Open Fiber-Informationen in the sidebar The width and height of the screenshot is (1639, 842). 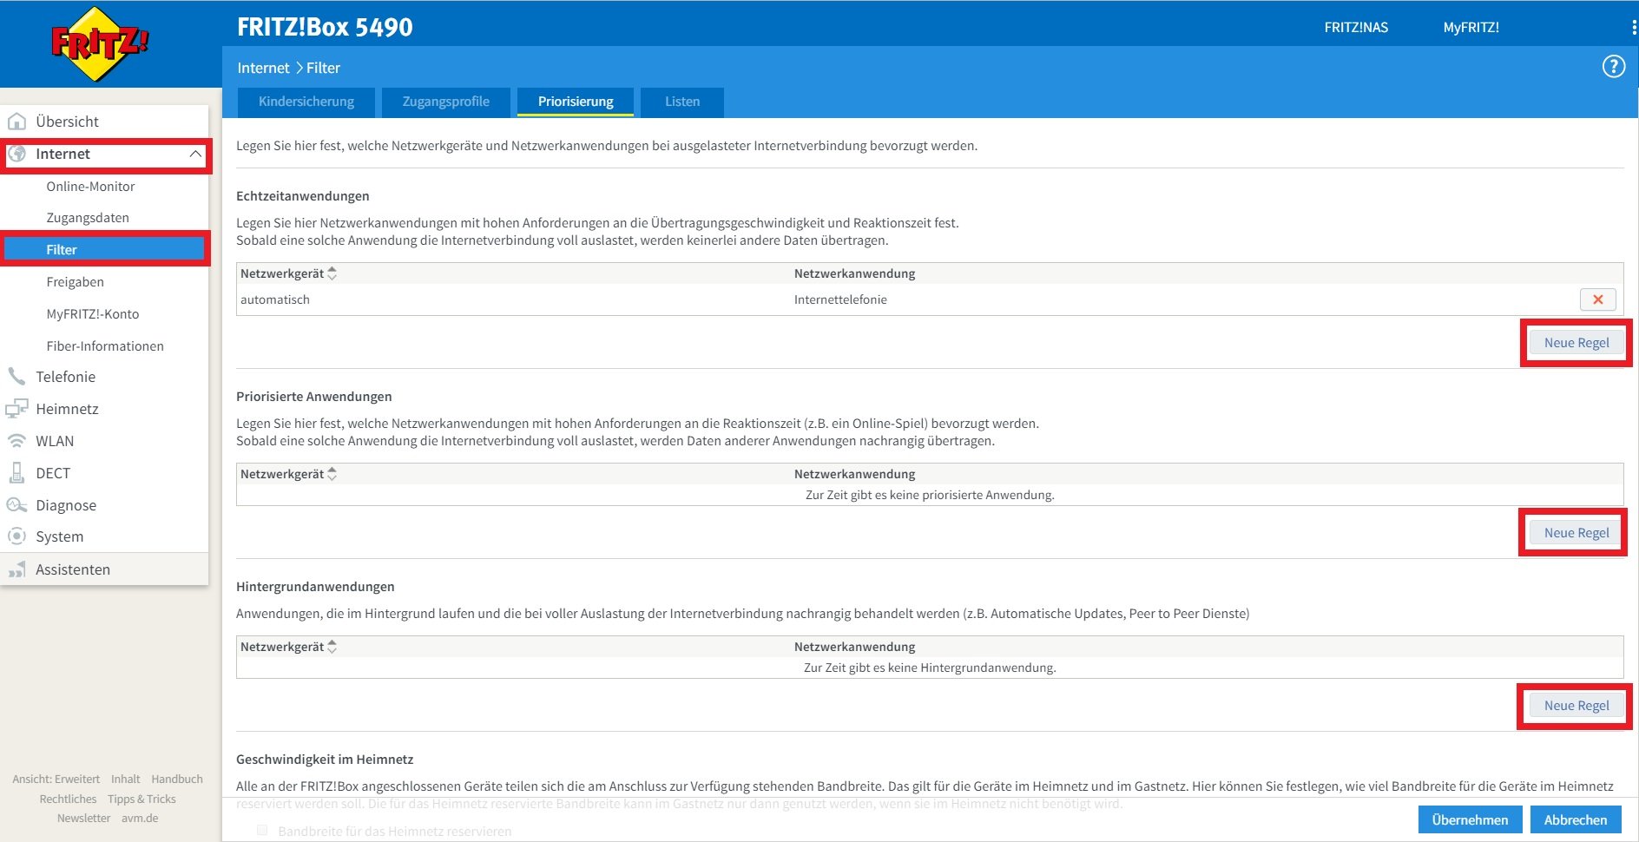(x=105, y=346)
